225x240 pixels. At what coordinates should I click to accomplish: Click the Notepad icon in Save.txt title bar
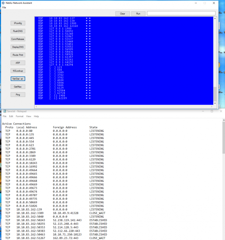pyautogui.click(x=5, y=111)
